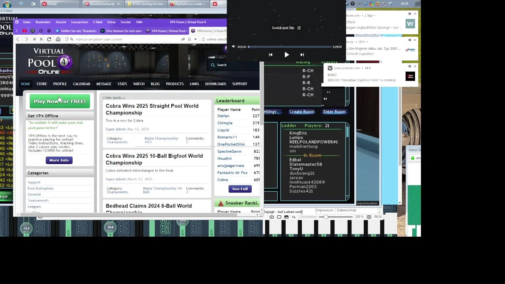The height and width of the screenshot is (284, 505).
Task: Click the fast forward navigation button
Action: [x=41, y=39]
